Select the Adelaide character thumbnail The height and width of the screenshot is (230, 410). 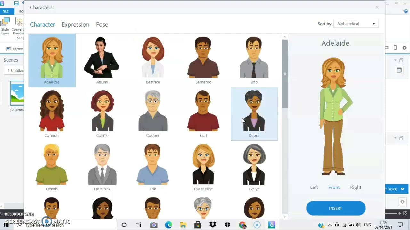[x=52, y=60]
